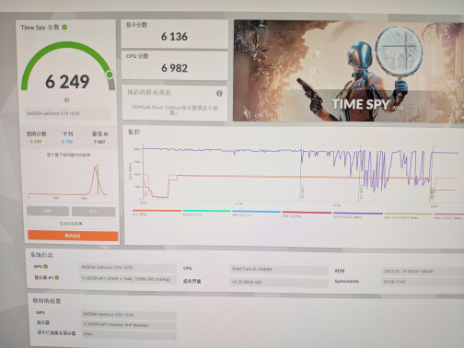Click the green check icon beside 显示屏 #1

point(57,277)
